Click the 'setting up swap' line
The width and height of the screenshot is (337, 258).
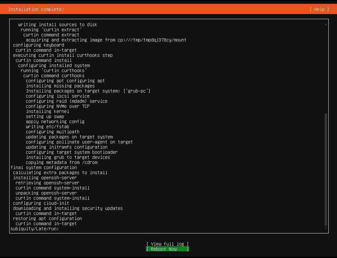45,116
